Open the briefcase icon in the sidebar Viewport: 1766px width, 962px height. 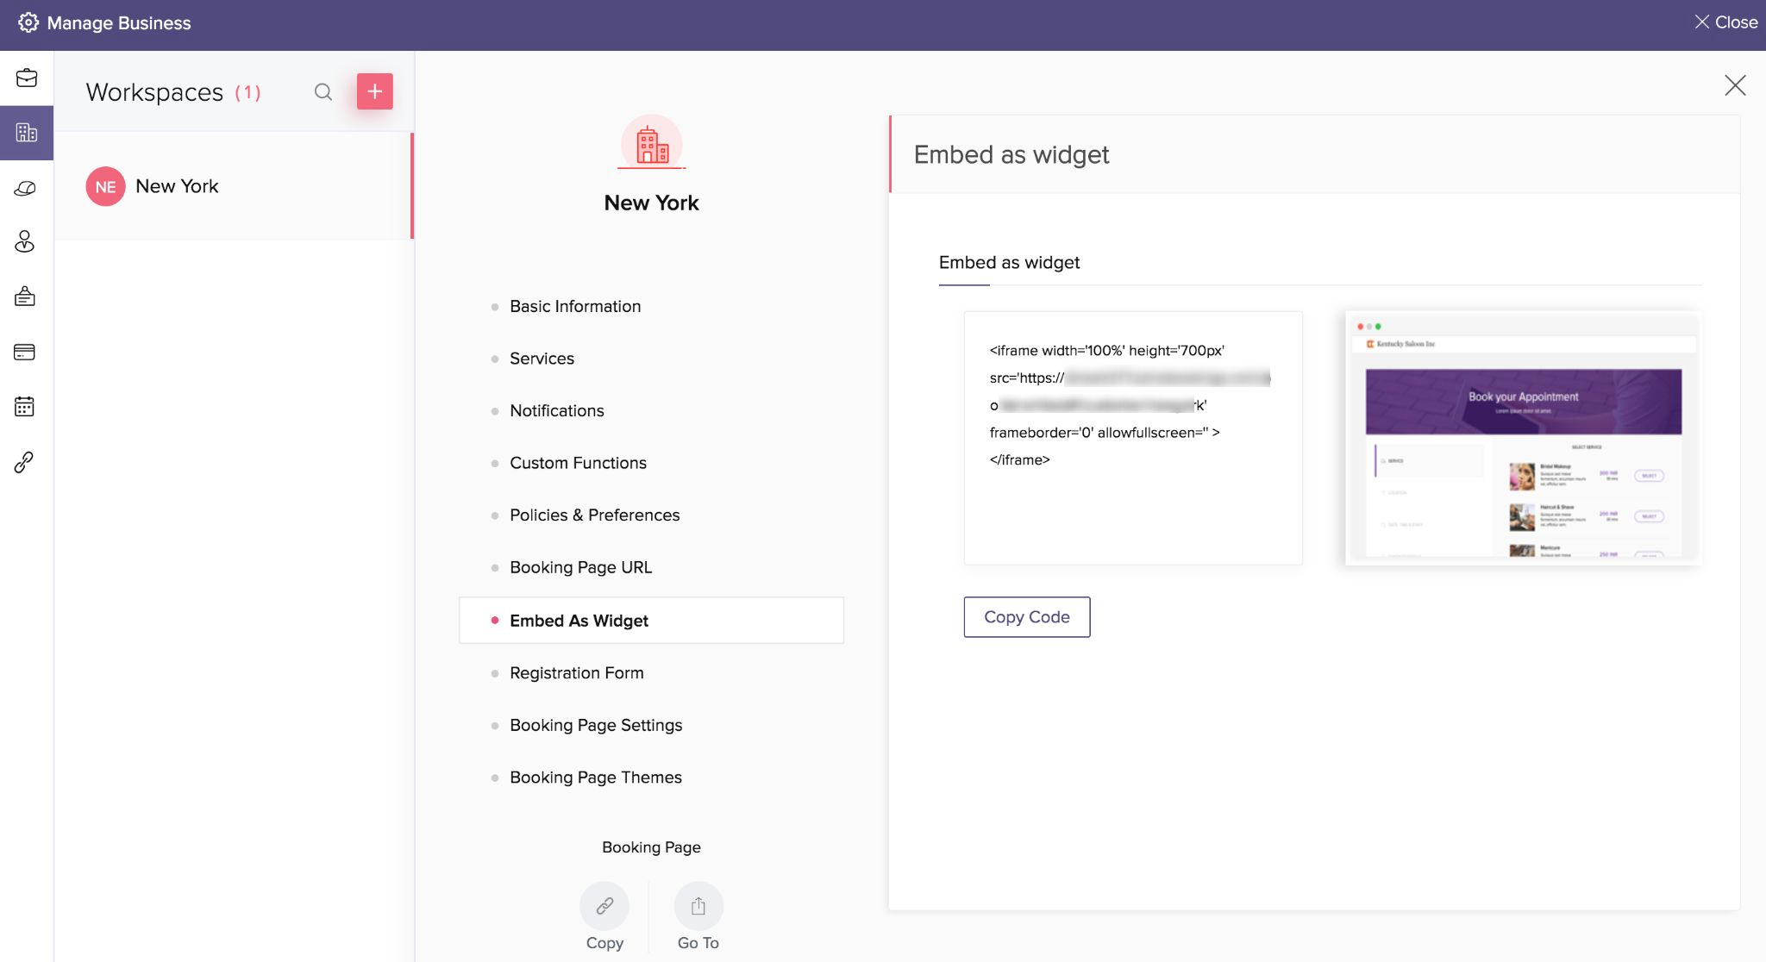[x=27, y=78]
